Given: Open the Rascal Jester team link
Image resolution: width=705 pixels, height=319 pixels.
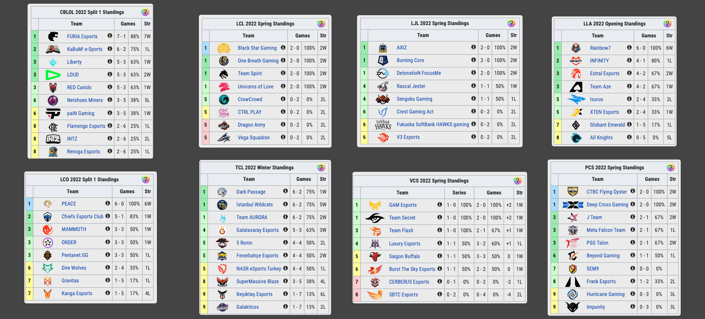Looking at the screenshot, I should [x=411, y=86].
